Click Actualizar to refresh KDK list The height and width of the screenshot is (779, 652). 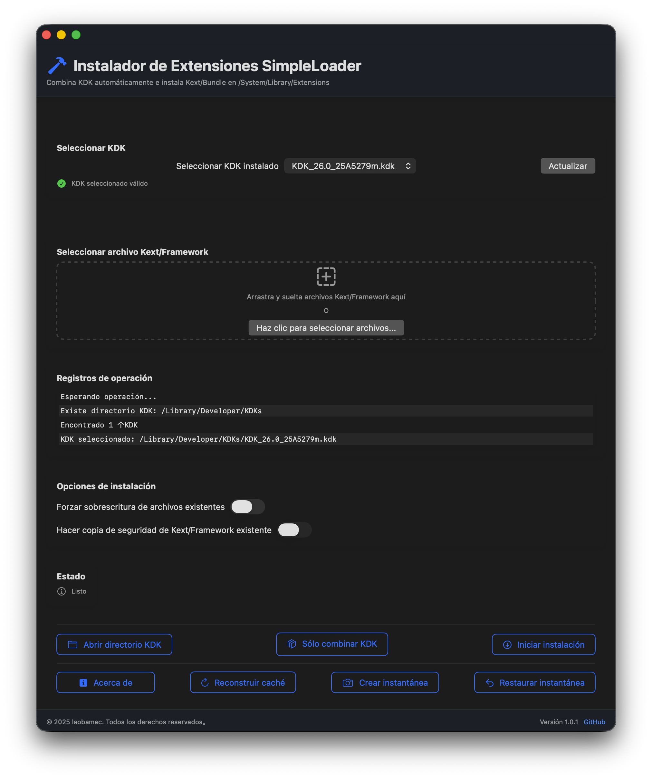(x=568, y=166)
